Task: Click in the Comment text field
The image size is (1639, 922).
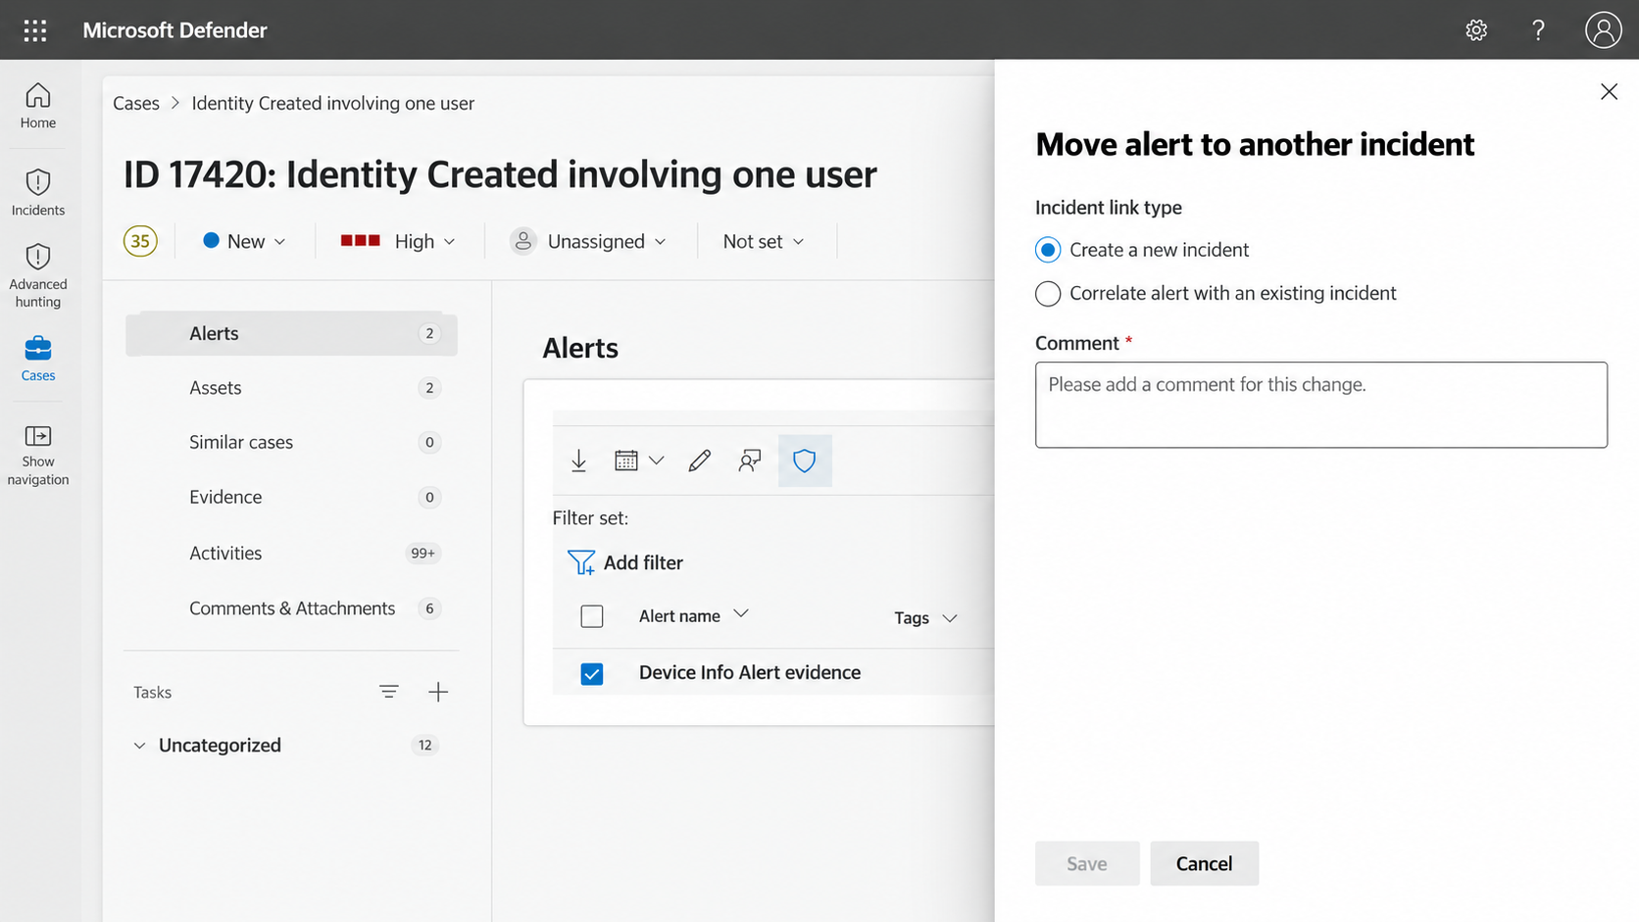Action: coord(1321,405)
